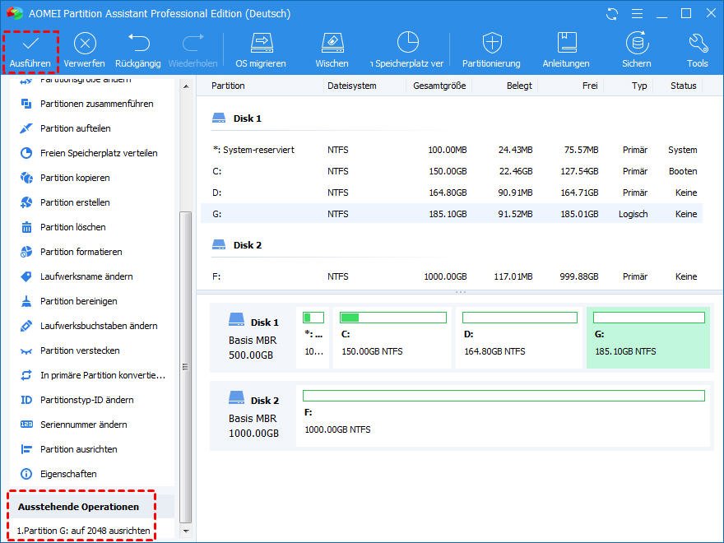The height and width of the screenshot is (543, 724).
Task: Click sidebar scrollbar down arrow
Action: point(186,531)
